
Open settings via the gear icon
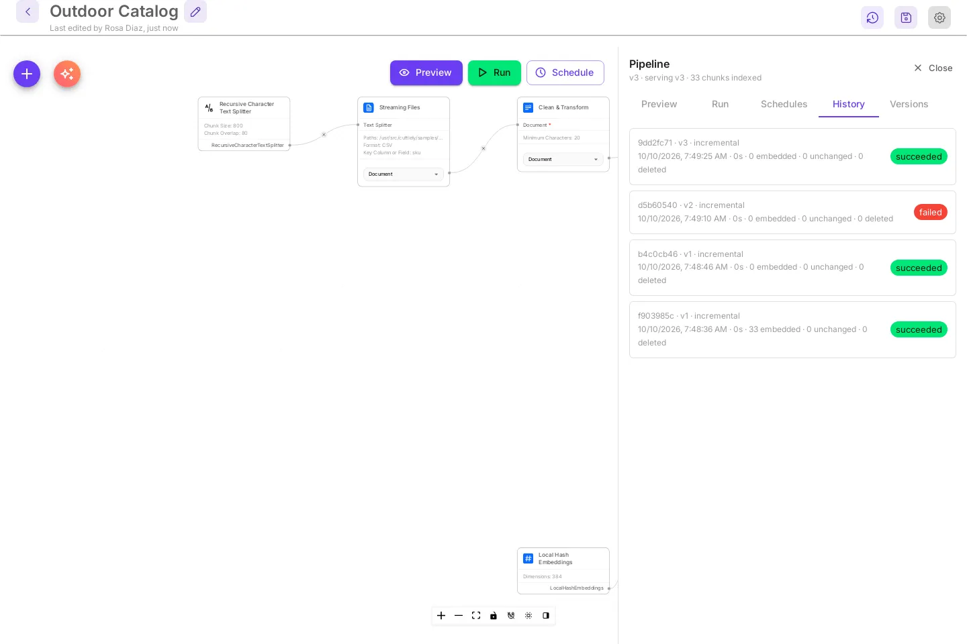(x=939, y=17)
